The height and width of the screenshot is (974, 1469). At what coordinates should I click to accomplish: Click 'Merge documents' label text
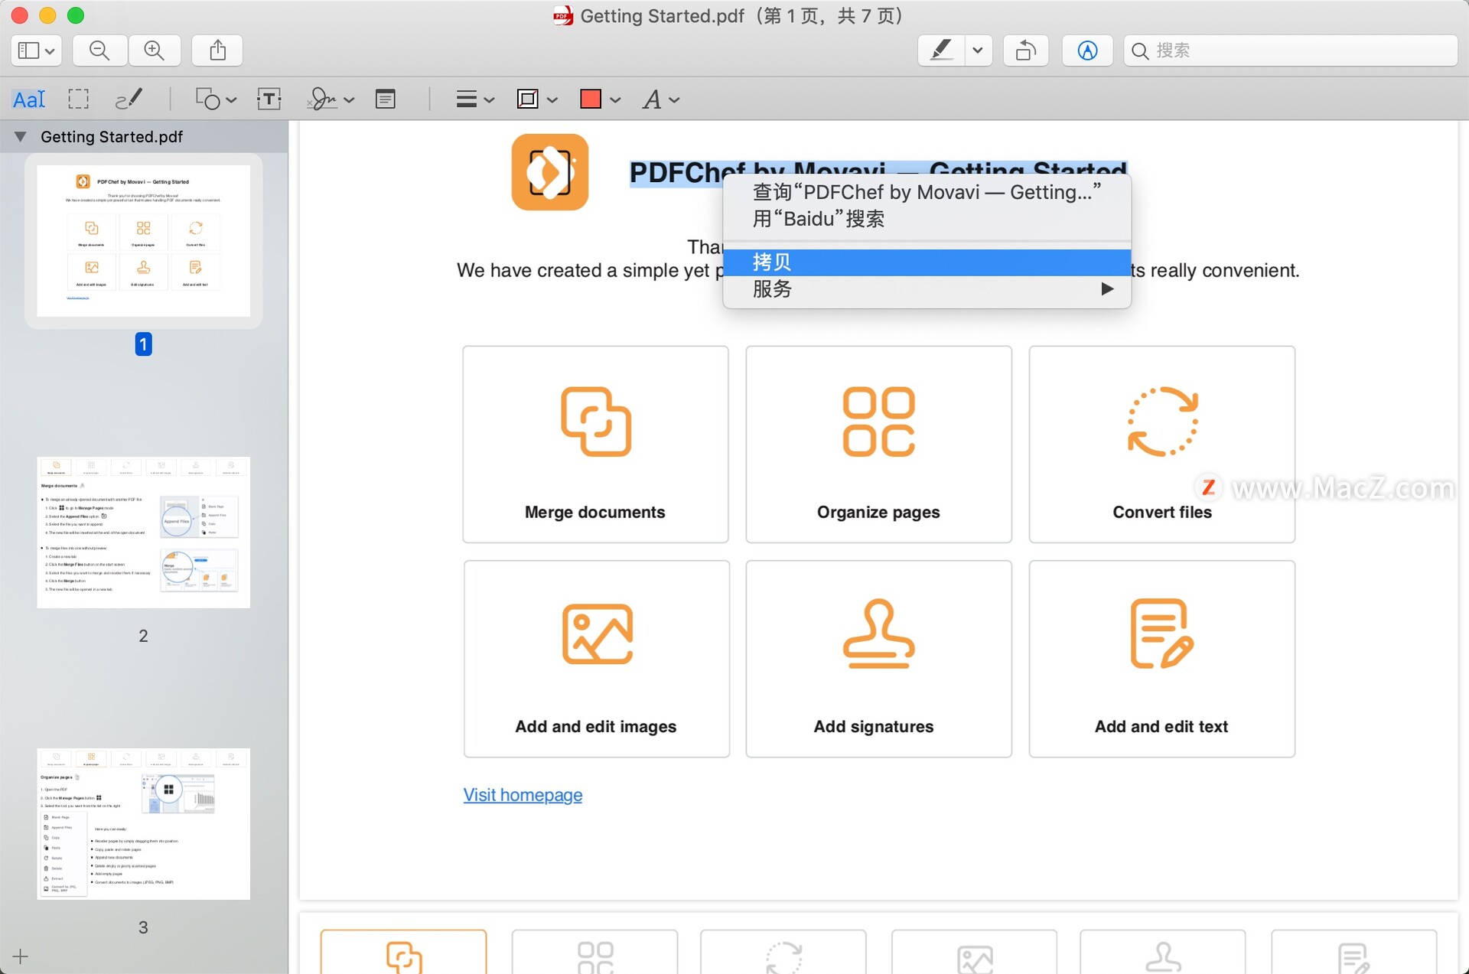tap(595, 512)
